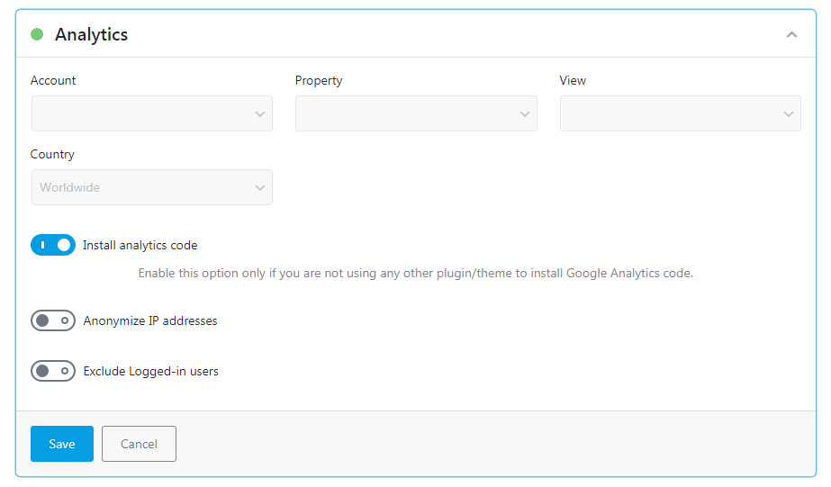This screenshot has width=831, height=487.
Task: Click the "Exclude Logged-in users" label text
Action: 150,371
